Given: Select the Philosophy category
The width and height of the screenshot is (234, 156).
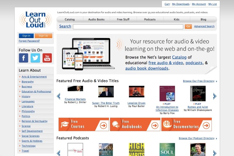Looking at the screenshot, I should (28, 111).
